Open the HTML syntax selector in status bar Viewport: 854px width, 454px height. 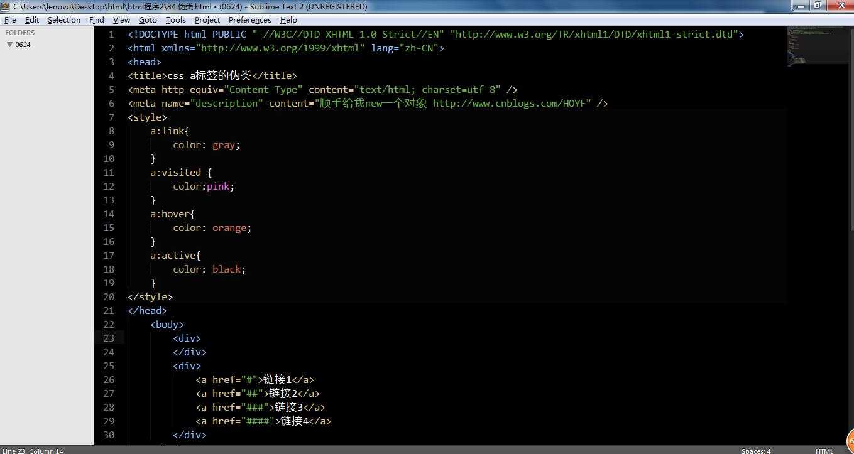click(824, 451)
